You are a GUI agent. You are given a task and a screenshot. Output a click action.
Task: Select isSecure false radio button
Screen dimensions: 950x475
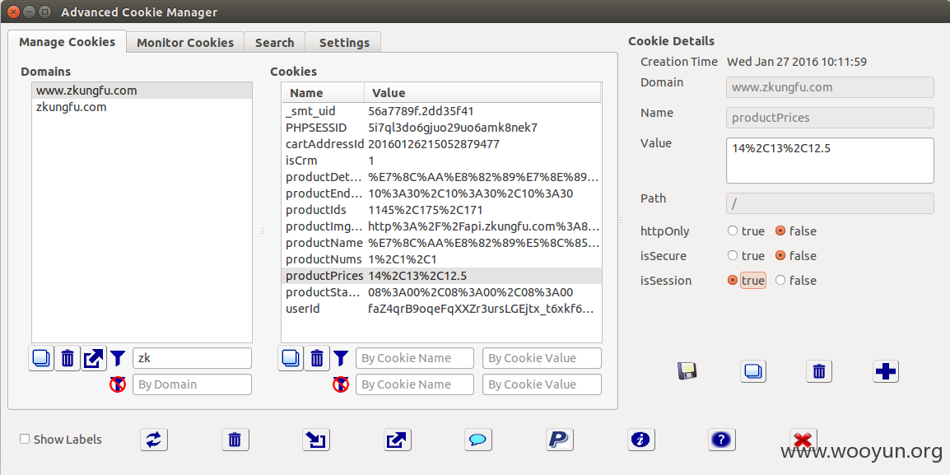(780, 256)
